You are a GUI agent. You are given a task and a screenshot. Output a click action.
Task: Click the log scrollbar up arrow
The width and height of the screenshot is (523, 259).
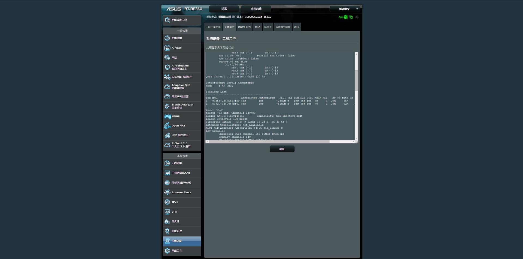[x=356, y=54]
